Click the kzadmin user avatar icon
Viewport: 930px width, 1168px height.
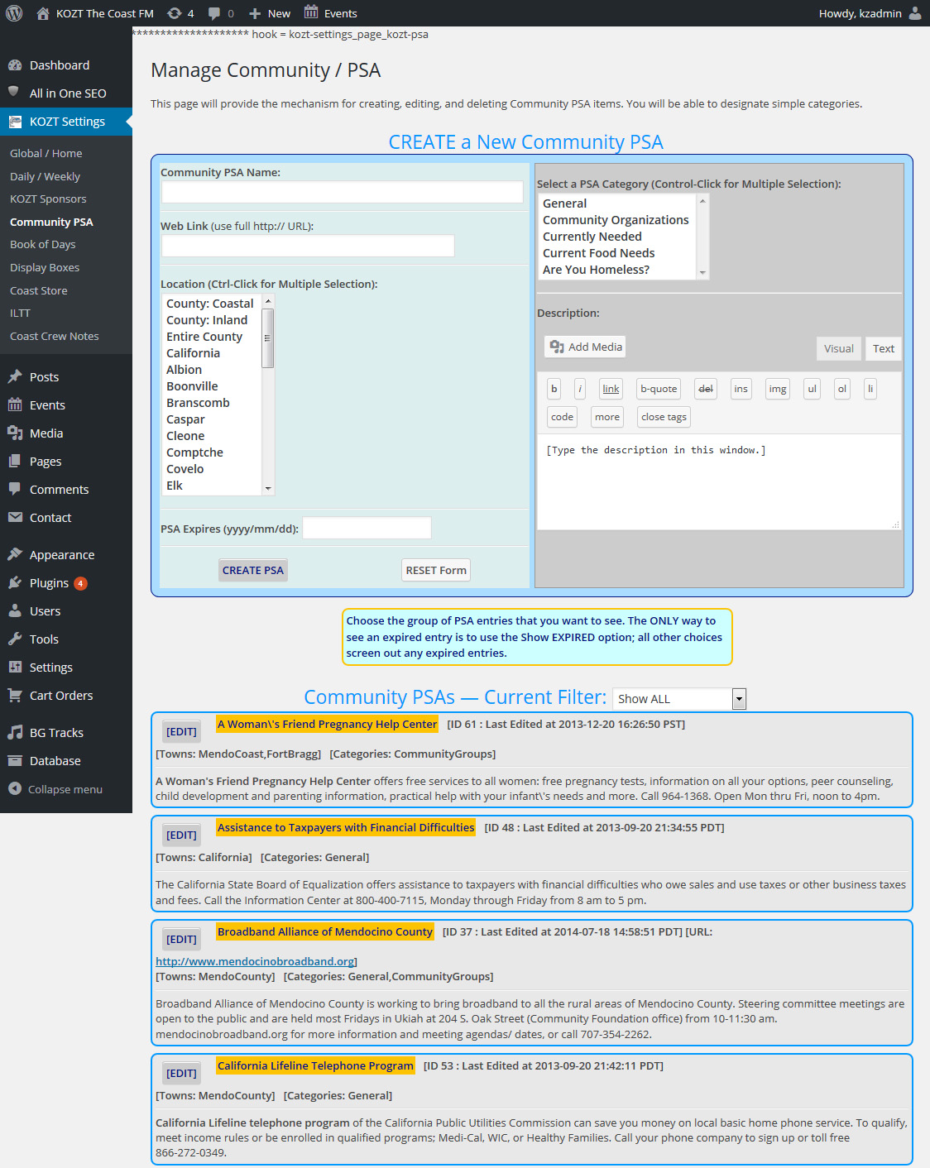(914, 13)
